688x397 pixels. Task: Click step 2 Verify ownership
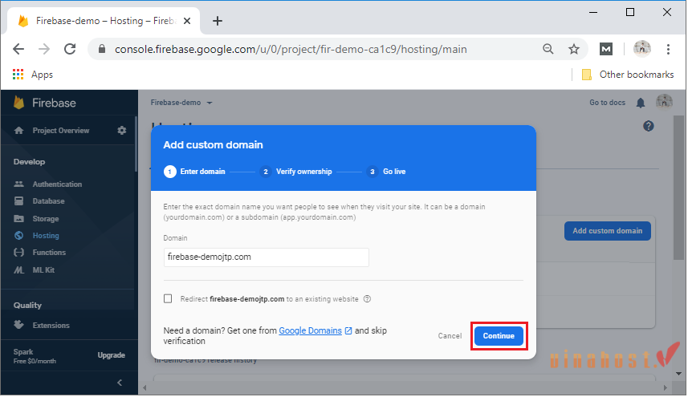click(x=295, y=172)
